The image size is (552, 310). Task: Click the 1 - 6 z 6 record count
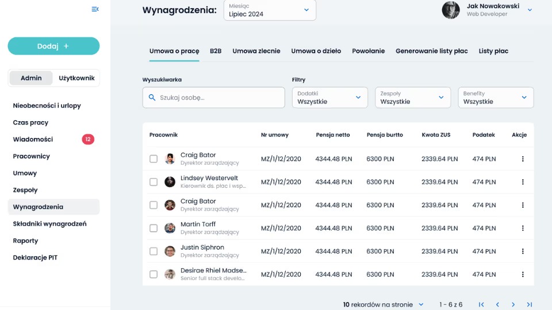[x=451, y=305]
